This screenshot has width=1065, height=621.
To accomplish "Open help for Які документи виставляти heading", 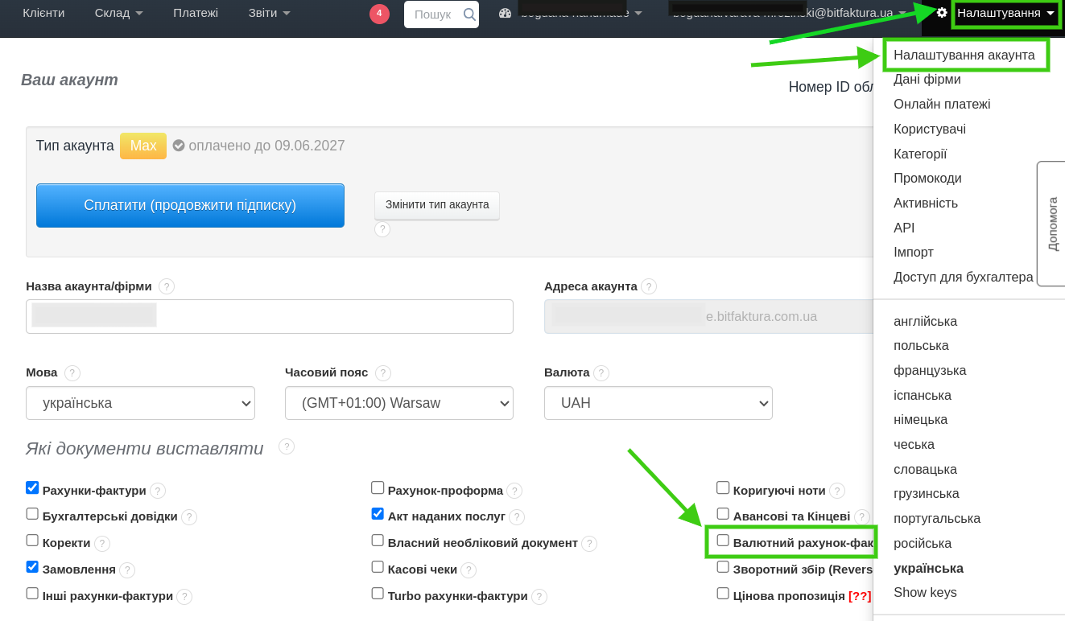I will (x=287, y=446).
